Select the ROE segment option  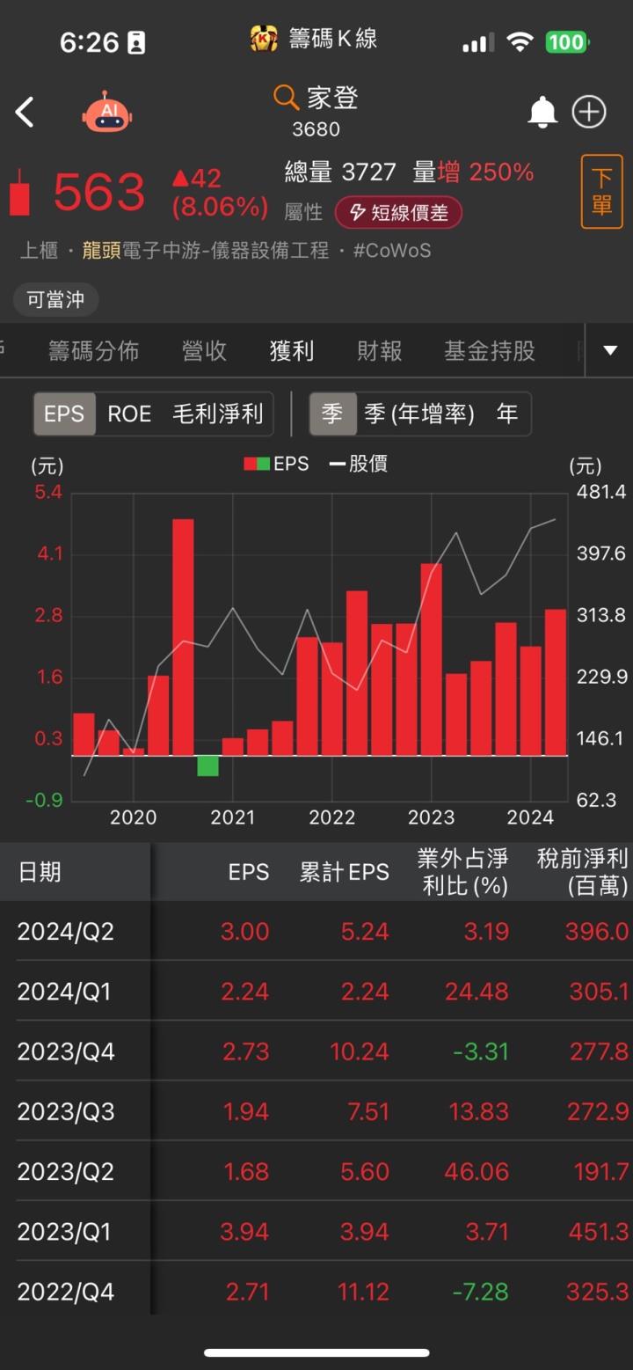click(129, 414)
